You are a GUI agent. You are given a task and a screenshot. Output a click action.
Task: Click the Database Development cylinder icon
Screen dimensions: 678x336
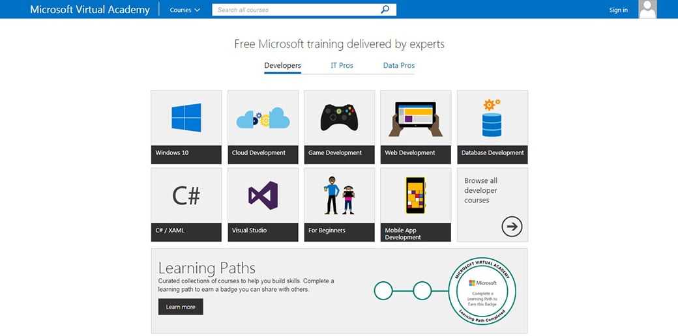click(x=492, y=118)
